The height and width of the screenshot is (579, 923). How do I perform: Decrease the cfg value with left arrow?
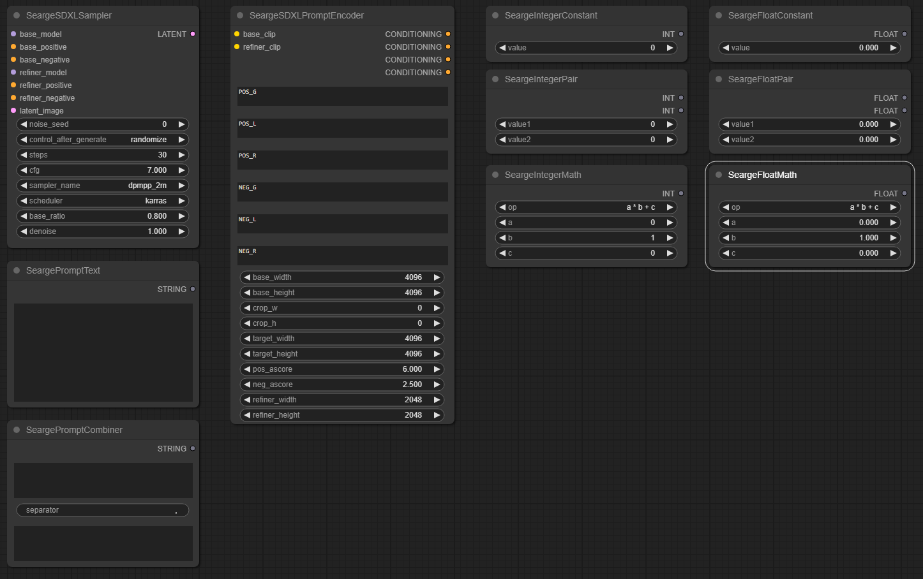pyautogui.click(x=24, y=170)
